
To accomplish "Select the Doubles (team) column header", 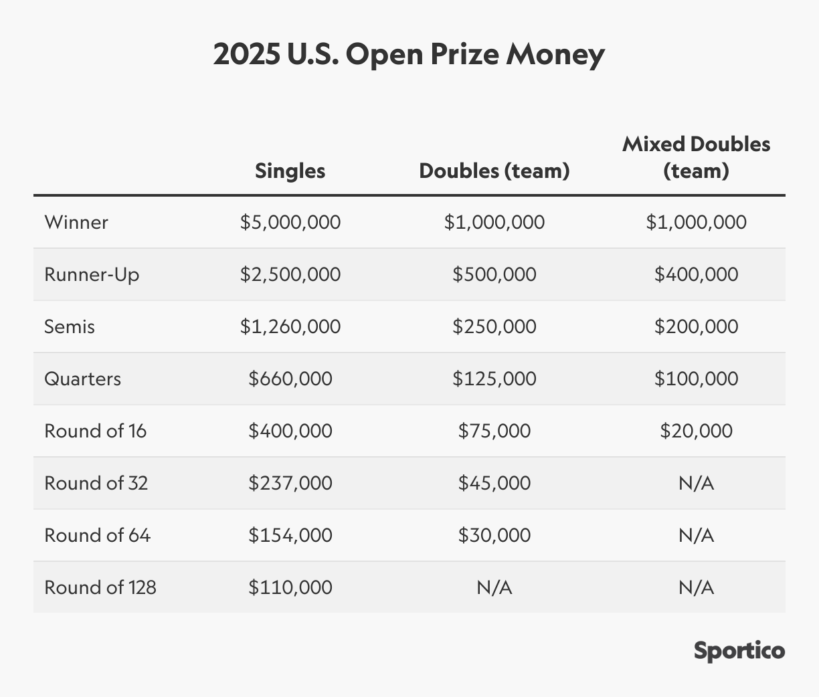I will (494, 171).
